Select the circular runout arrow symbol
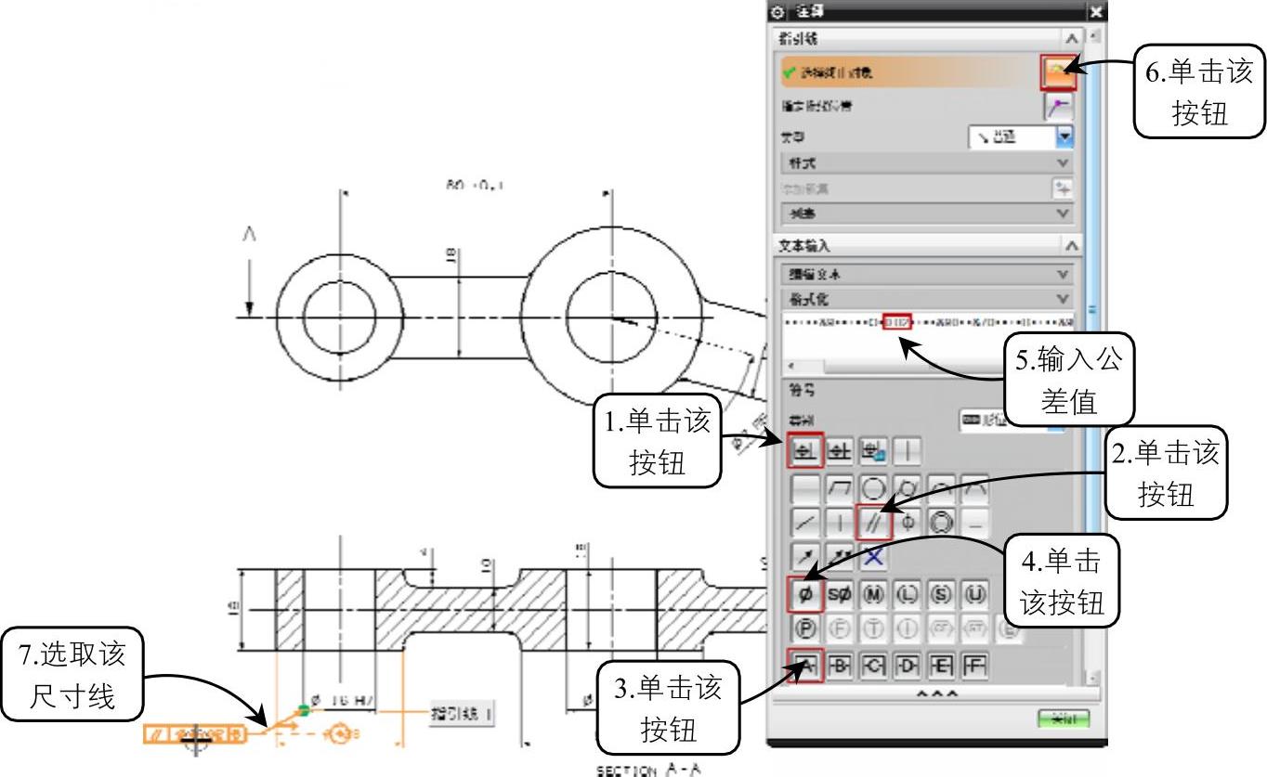The height and width of the screenshot is (777, 1267). click(805, 557)
